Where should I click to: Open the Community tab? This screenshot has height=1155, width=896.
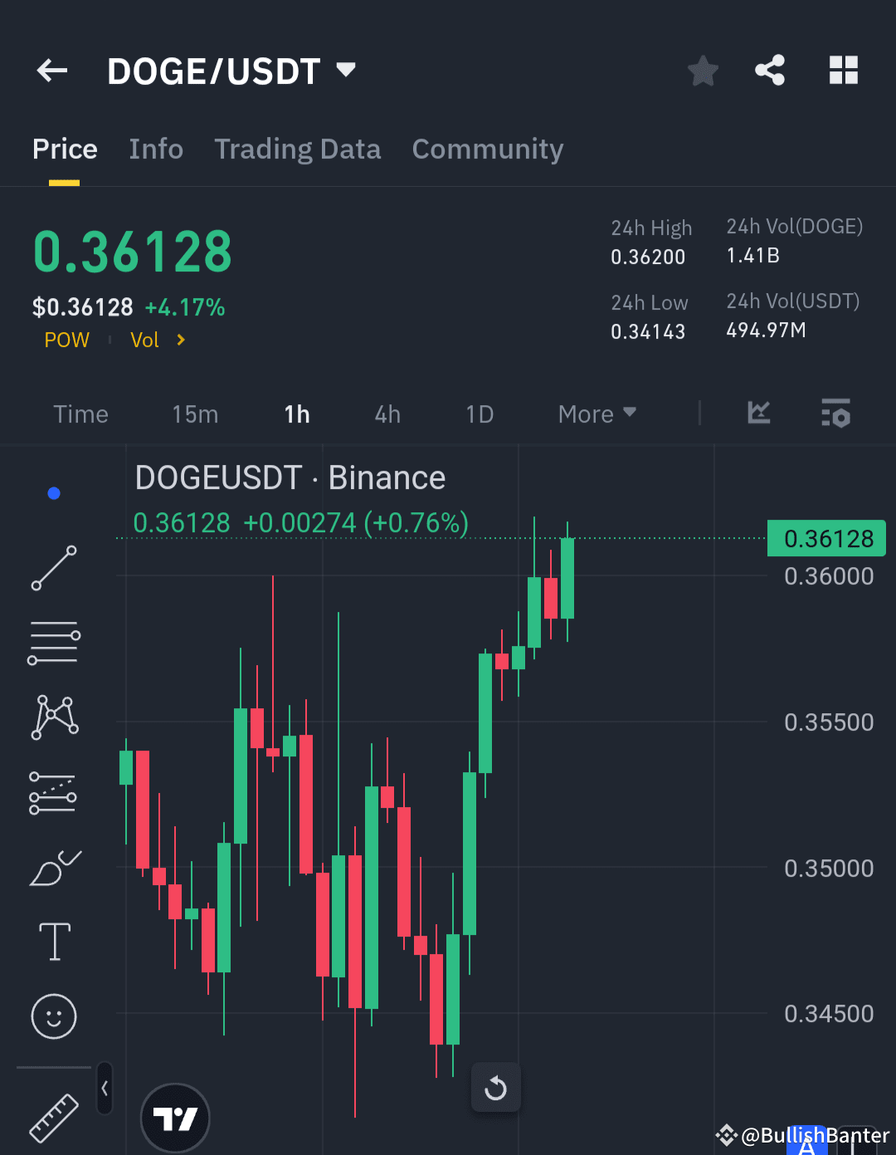[488, 149]
